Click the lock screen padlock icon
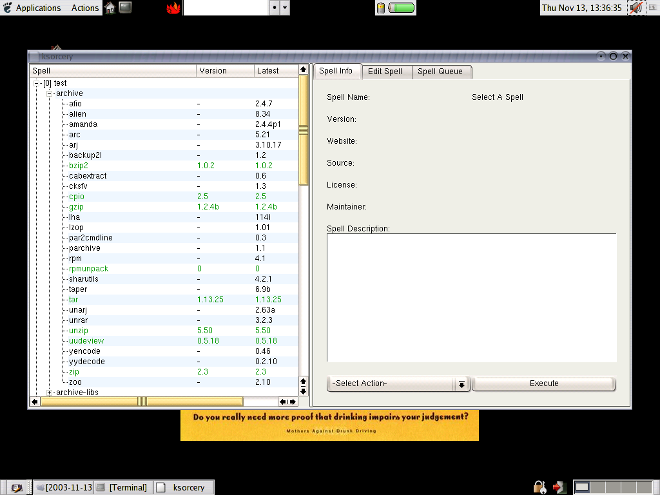 click(538, 487)
